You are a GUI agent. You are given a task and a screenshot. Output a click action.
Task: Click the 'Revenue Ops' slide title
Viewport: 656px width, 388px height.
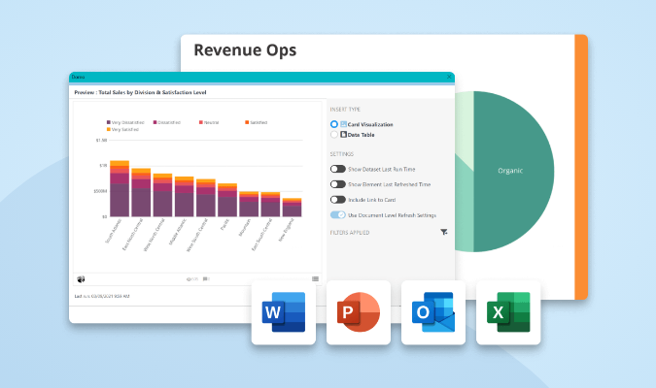[x=245, y=50]
